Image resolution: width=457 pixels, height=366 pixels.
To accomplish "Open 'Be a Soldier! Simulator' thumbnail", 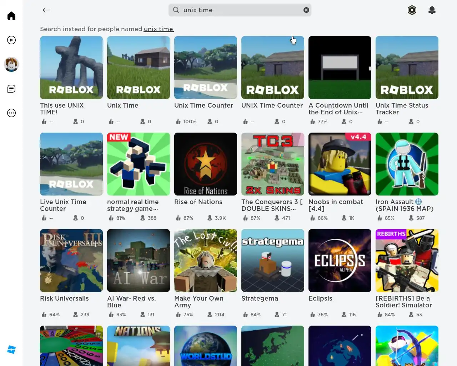I will coord(407,261).
